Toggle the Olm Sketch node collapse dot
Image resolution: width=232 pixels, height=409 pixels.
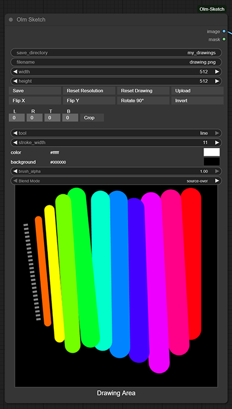pyautogui.click(x=11, y=19)
